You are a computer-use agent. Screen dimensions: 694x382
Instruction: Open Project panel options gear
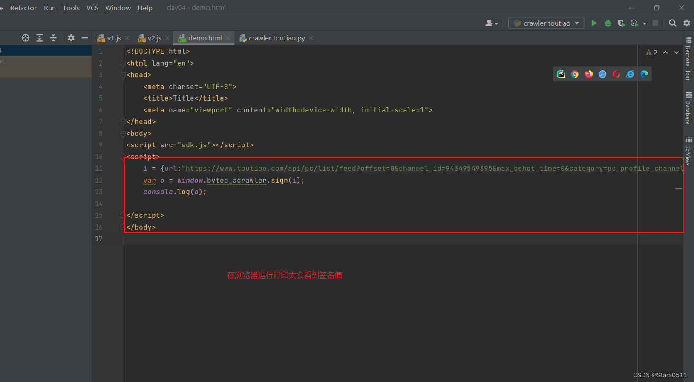pyautogui.click(x=71, y=38)
